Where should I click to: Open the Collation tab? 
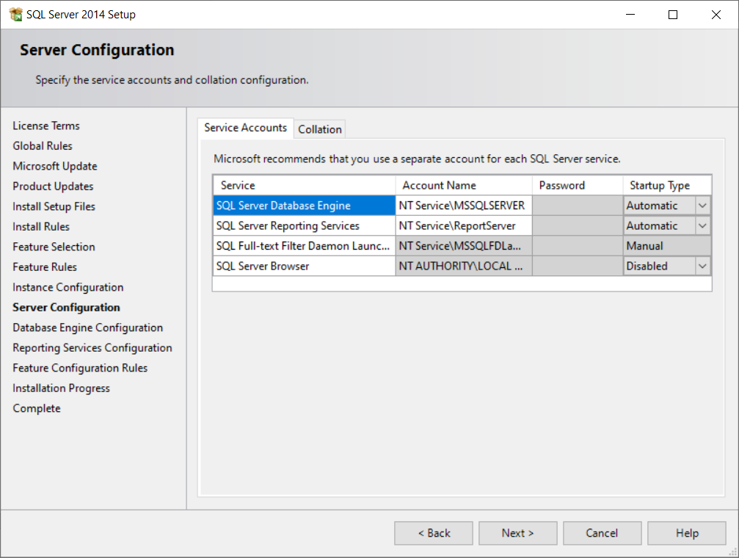[319, 129]
